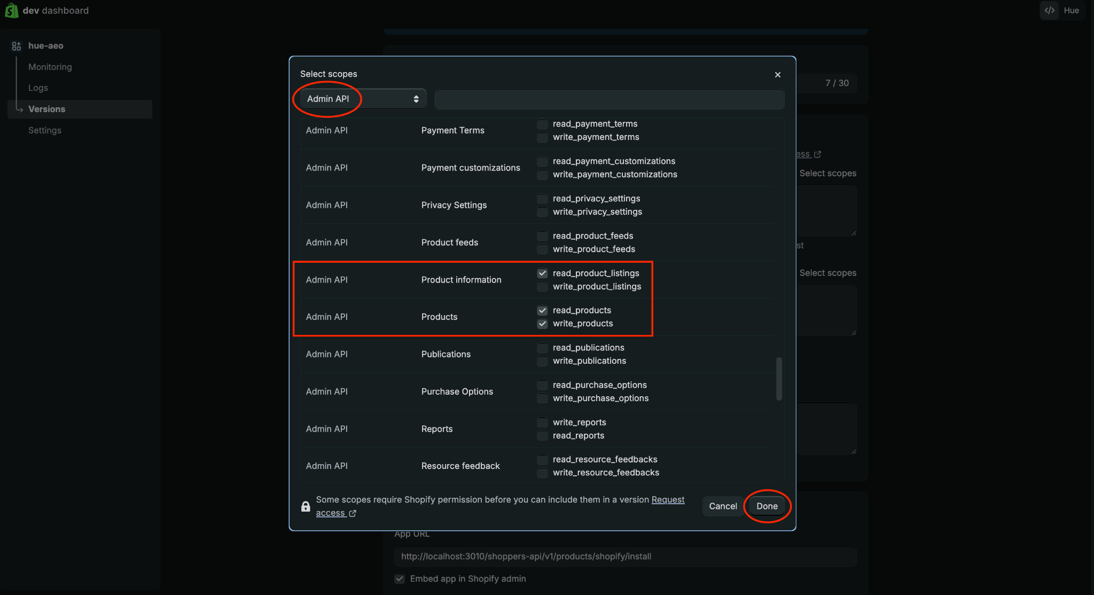
Task: Uncheck write_products scope
Action: coord(542,324)
